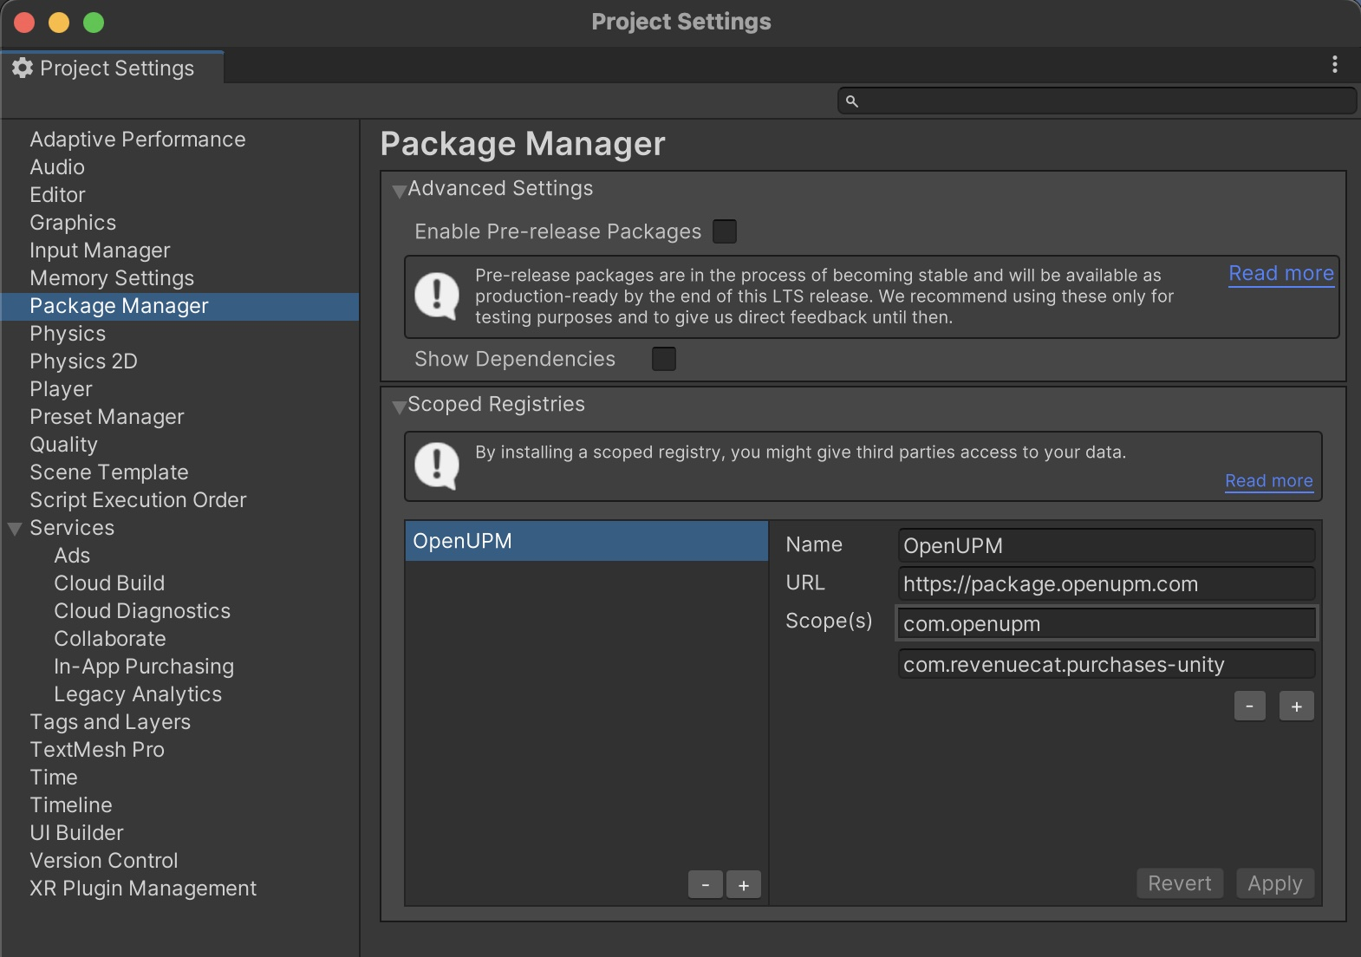Screen dimensions: 1361x957
Task: Click the Project Settings gear icon
Action: point(23,68)
